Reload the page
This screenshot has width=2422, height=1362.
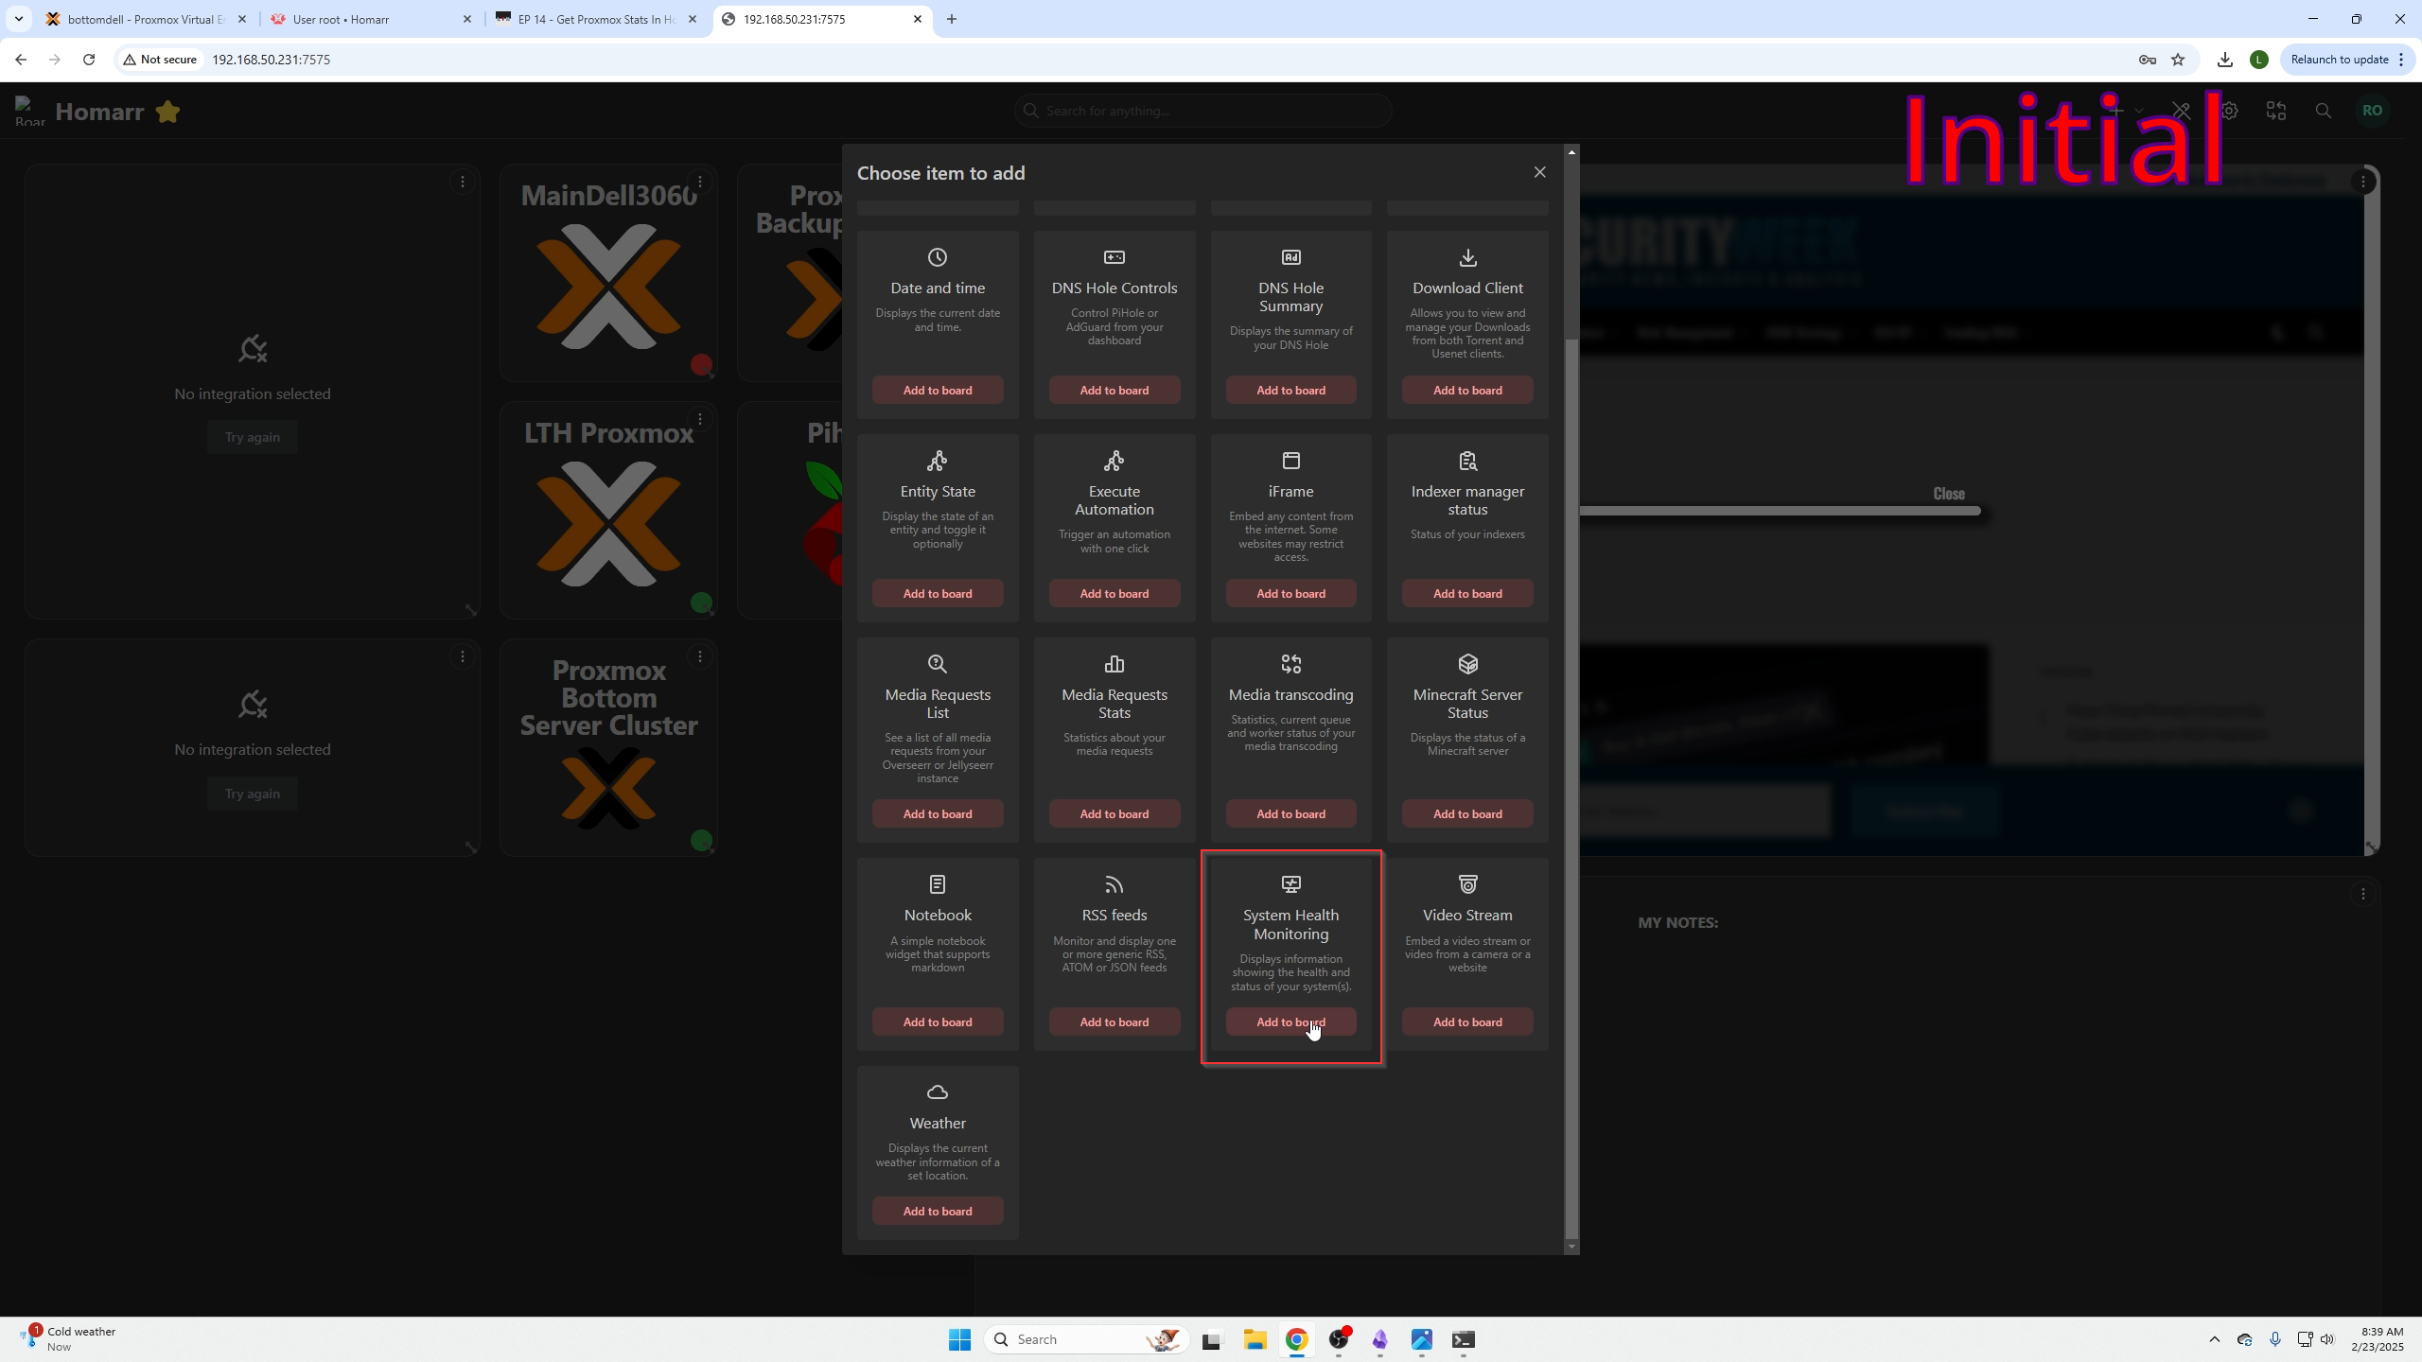pyautogui.click(x=89, y=60)
